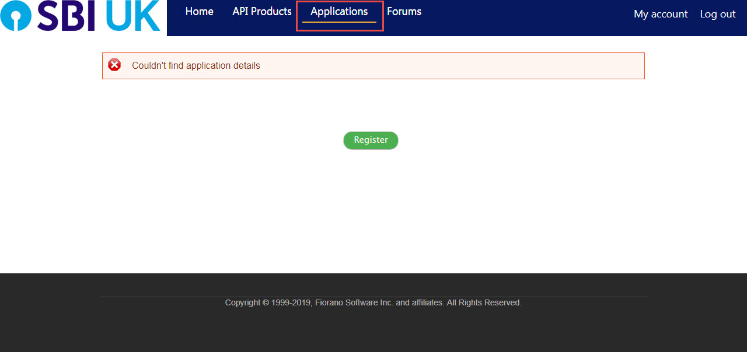
Task: Open the Home menu item
Action: pyautogui.click(x=200, y=12)
